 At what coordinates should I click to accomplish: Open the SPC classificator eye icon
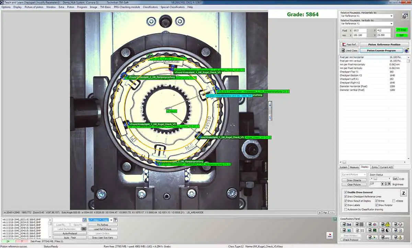click(385, 237)
